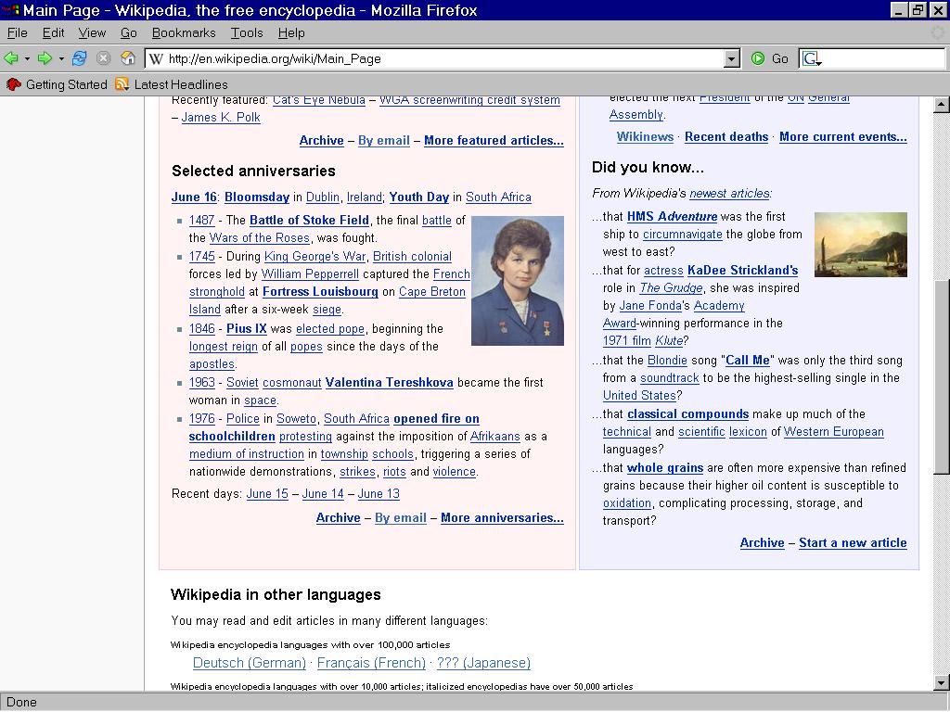Follow the whole grains link
Screen dimensions: 950x712
tap(665, 468)
